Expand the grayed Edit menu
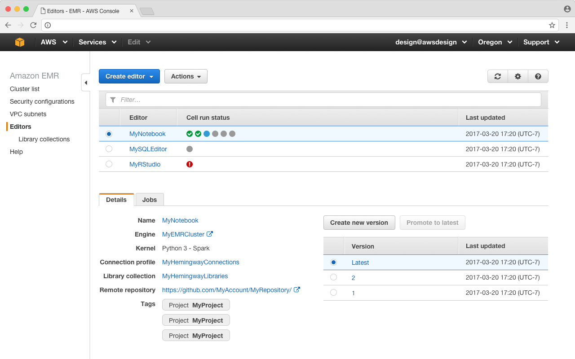575x359 pixels. point(139,42)
